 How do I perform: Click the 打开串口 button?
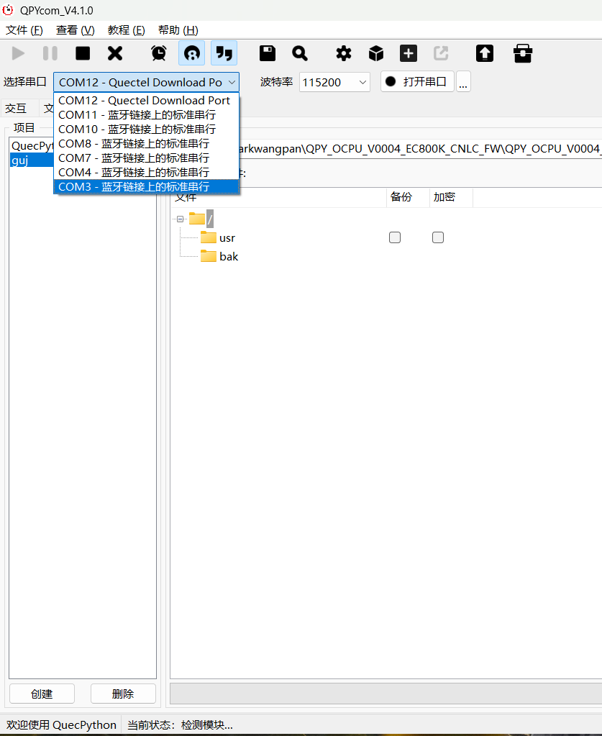click(417, 82)
